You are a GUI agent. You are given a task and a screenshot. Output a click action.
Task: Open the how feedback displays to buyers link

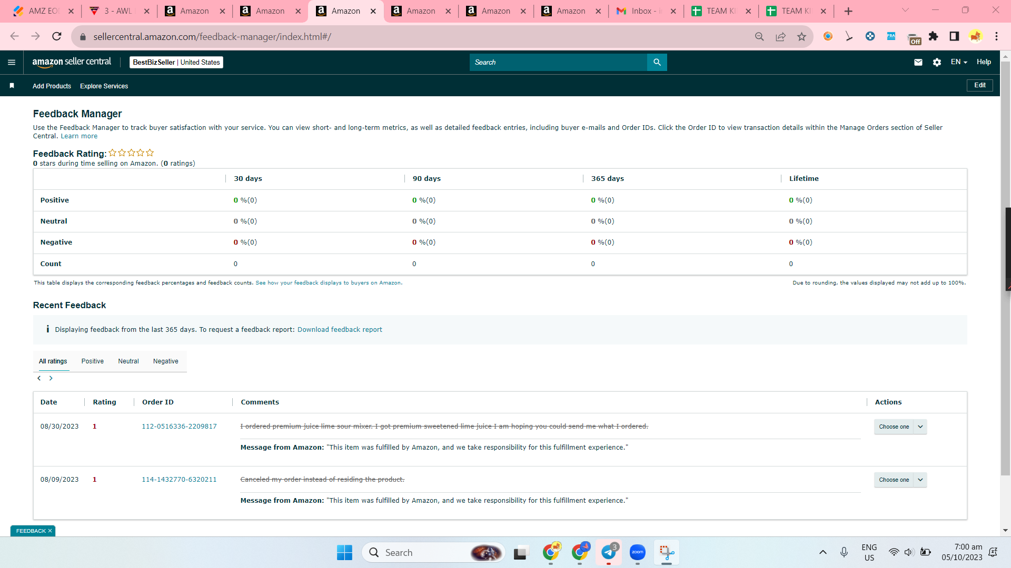tap(328, 283)
